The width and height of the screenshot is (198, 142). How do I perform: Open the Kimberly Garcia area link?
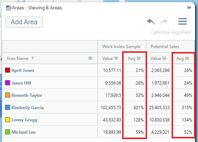tap(27, 108)
